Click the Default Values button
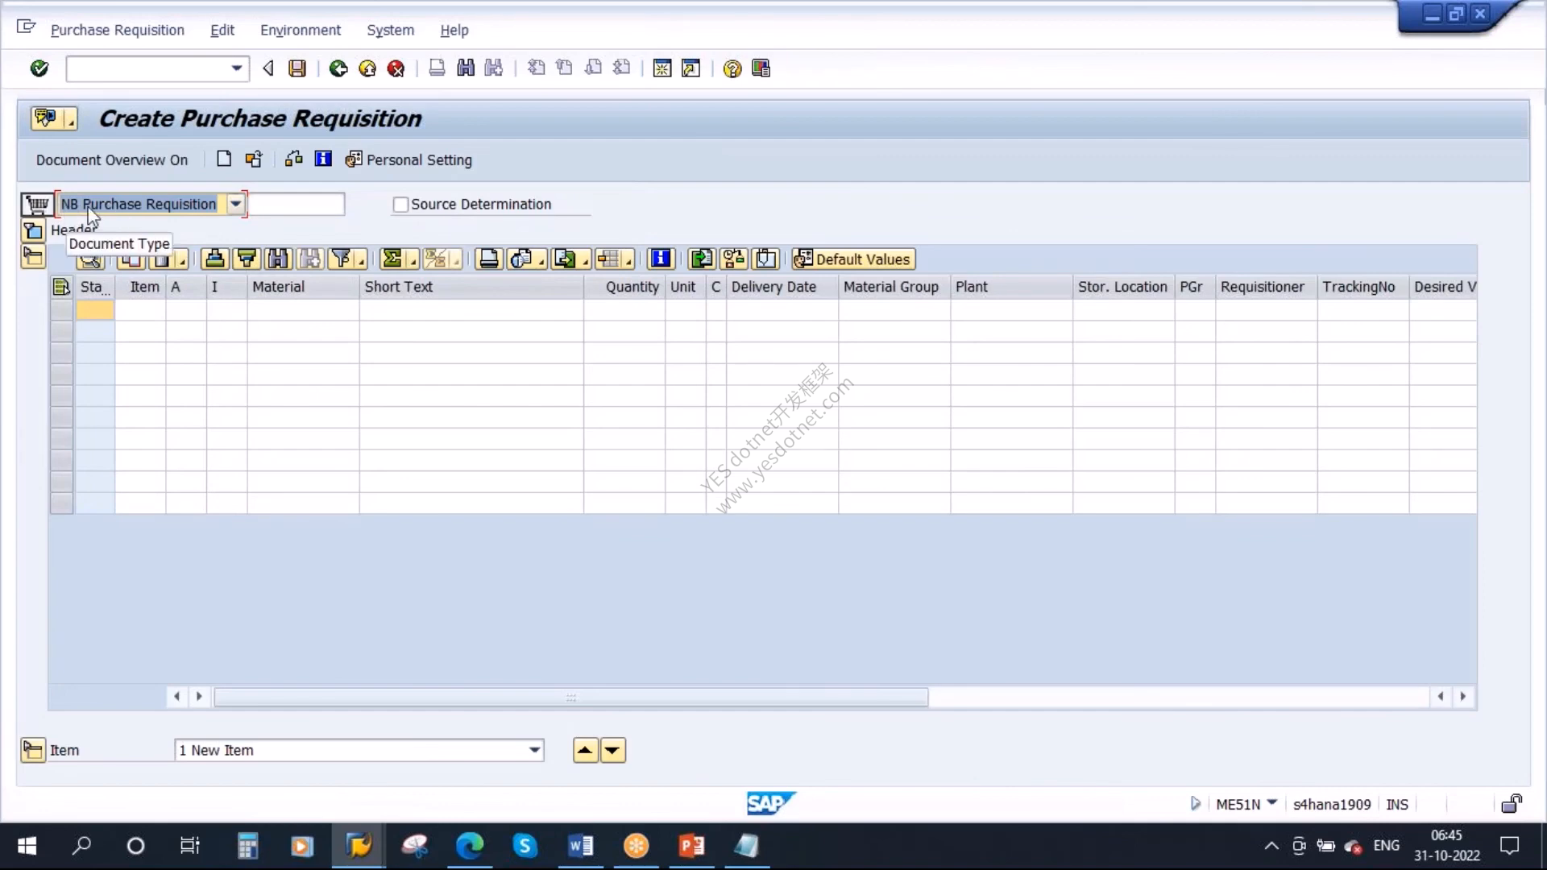 point(853,259)
